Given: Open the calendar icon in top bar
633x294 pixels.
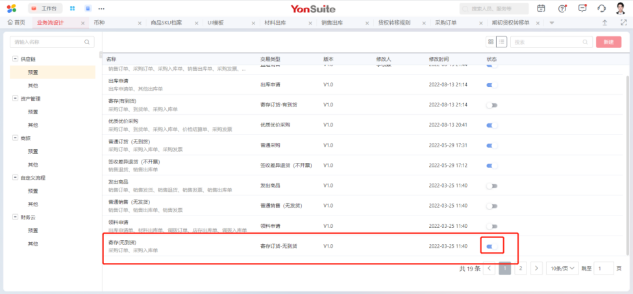Looking at the screenshot, I should pyautogui.click(x=541, y=8).
